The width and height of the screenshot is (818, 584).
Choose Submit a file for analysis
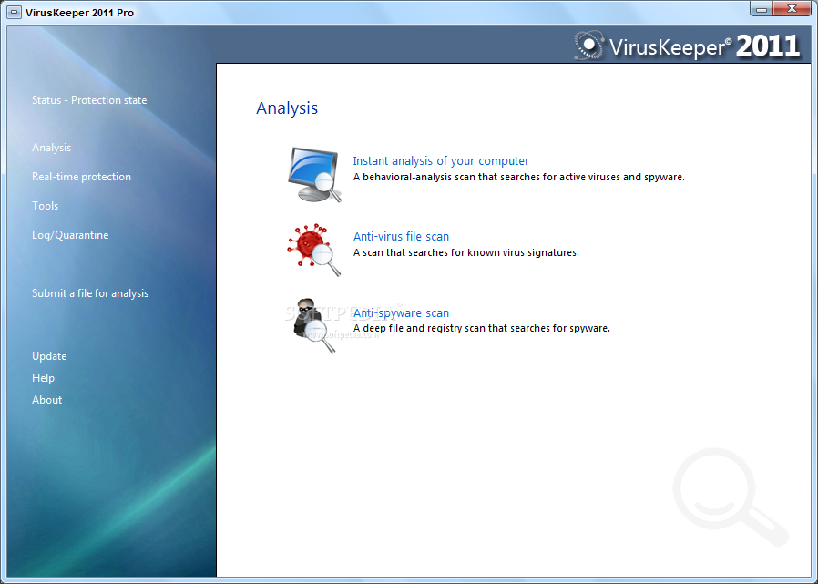click(x=90, y=293)
